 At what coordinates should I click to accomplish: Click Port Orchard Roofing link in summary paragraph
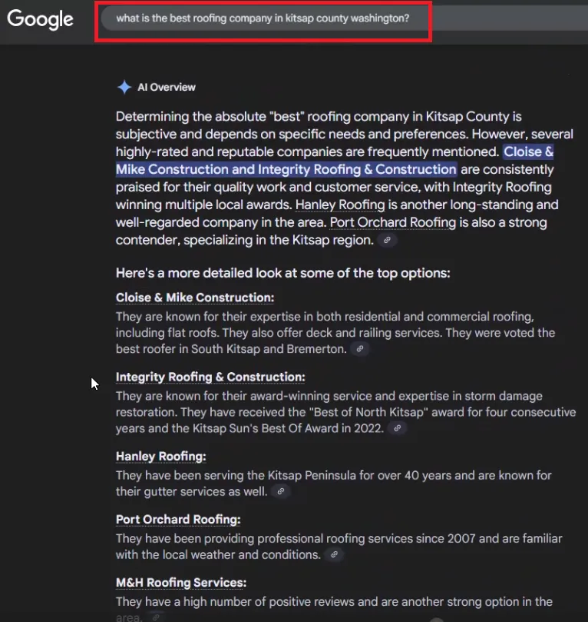(393, 222)
